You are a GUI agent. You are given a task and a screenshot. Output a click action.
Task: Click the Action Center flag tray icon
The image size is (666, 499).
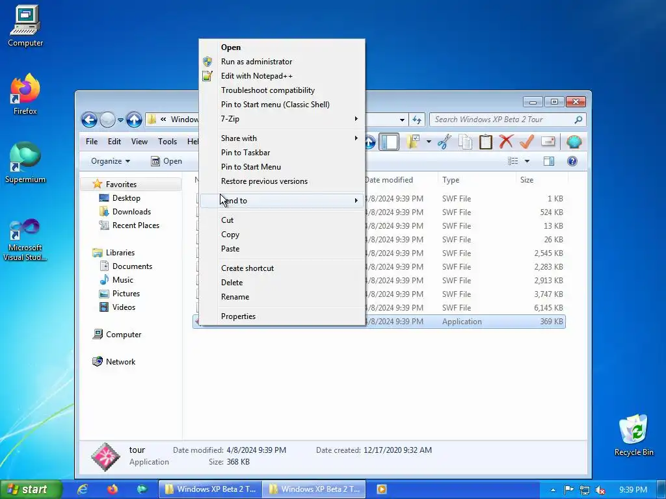[568, 490]
